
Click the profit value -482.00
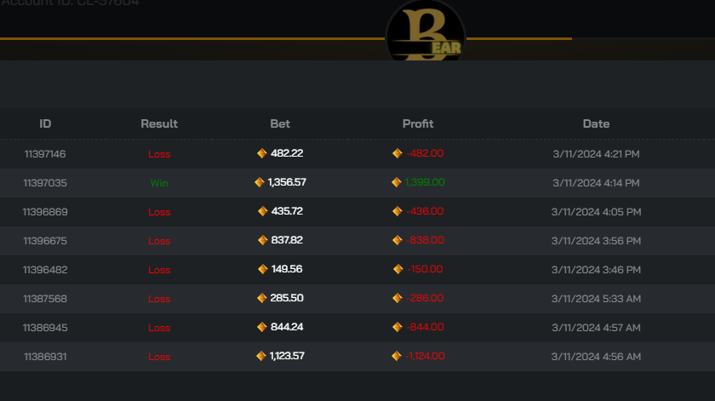pyautogui.click(x=425, y=153)
